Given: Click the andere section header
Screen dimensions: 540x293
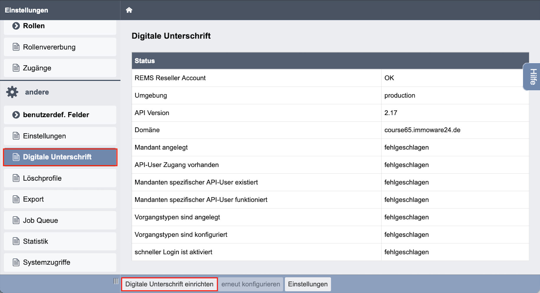Looking at the screenshot, I should click(x=37, y=92).
